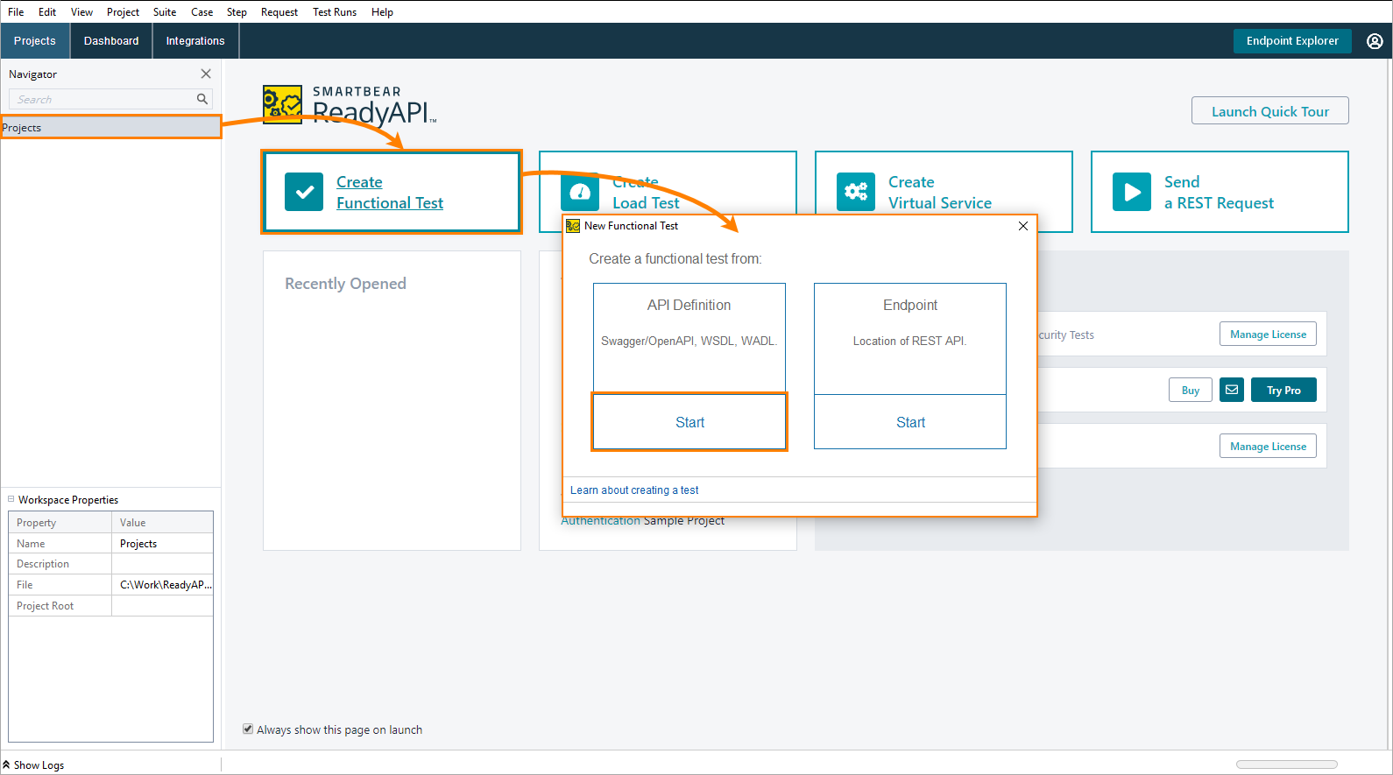Open Endpoint Explorer
Image resolution: width=1393 pixels, height=775 pixels.
click(1292, 41)
